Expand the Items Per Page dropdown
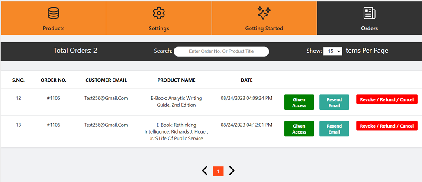This screenshot has width=422, height=182. [x=332, y=51]
